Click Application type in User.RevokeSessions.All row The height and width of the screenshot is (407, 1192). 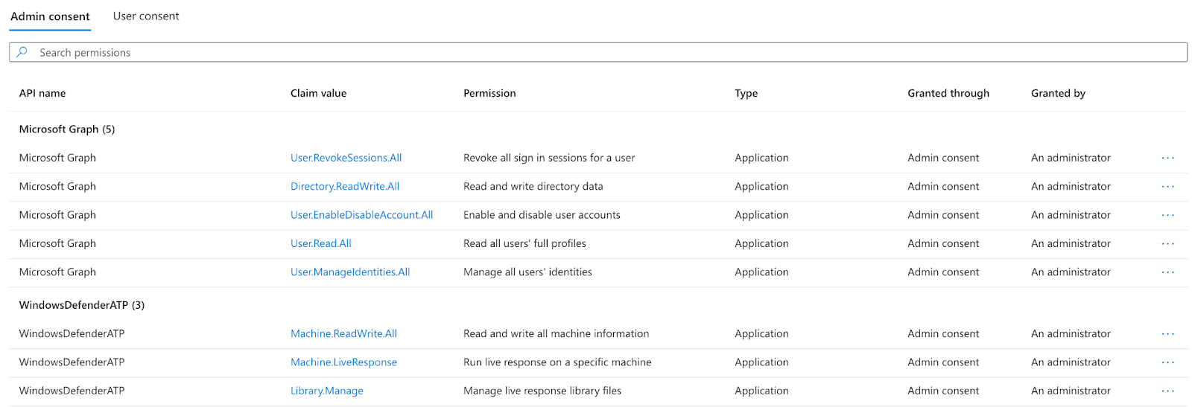(x=761, y=158)
